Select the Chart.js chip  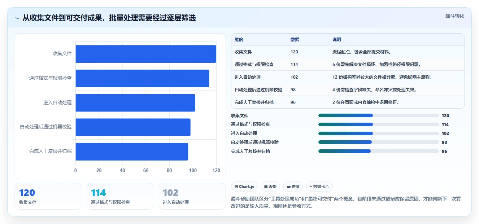pos(244,186)
